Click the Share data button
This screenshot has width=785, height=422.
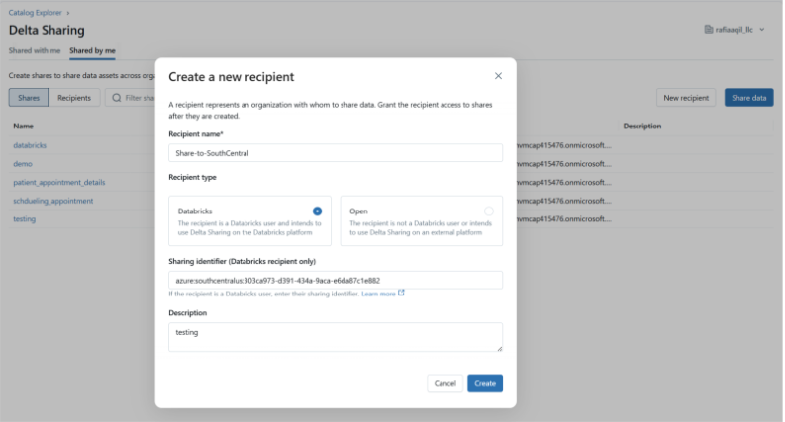(x=749, y=98)
